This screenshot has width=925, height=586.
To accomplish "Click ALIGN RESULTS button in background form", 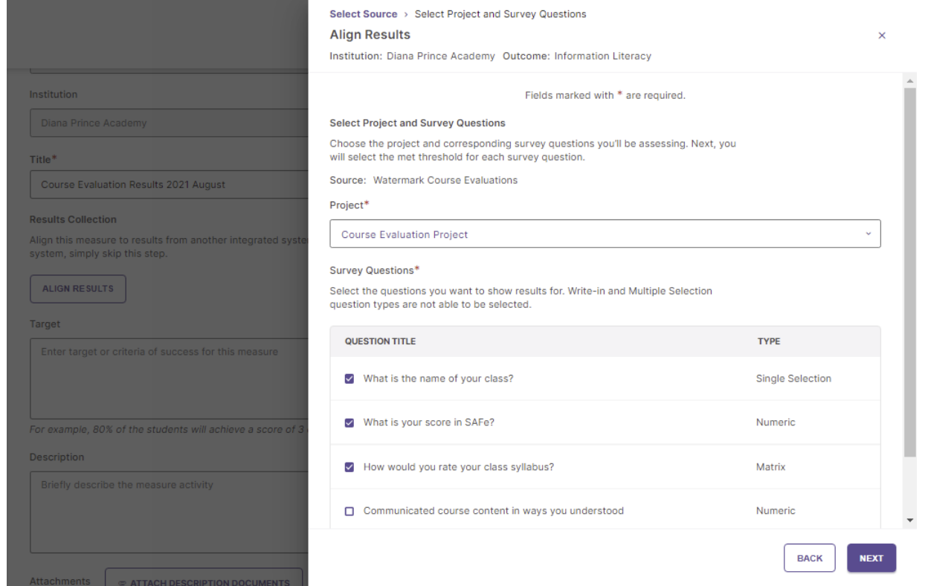I will click(x=78, y=289).
